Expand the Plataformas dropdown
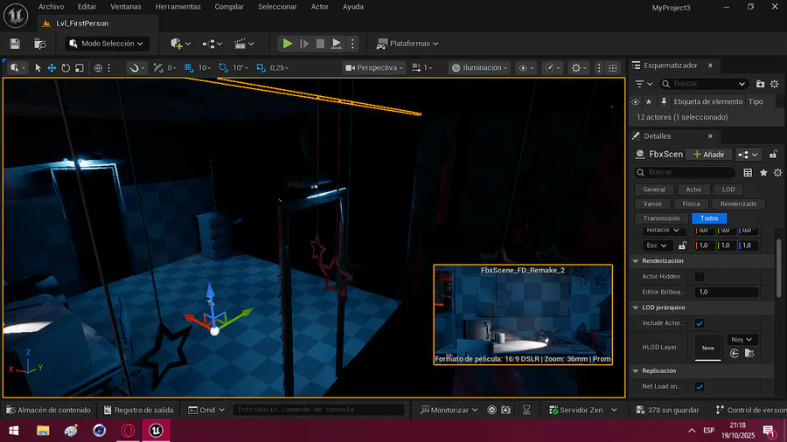787x442 pixels. 407,43
